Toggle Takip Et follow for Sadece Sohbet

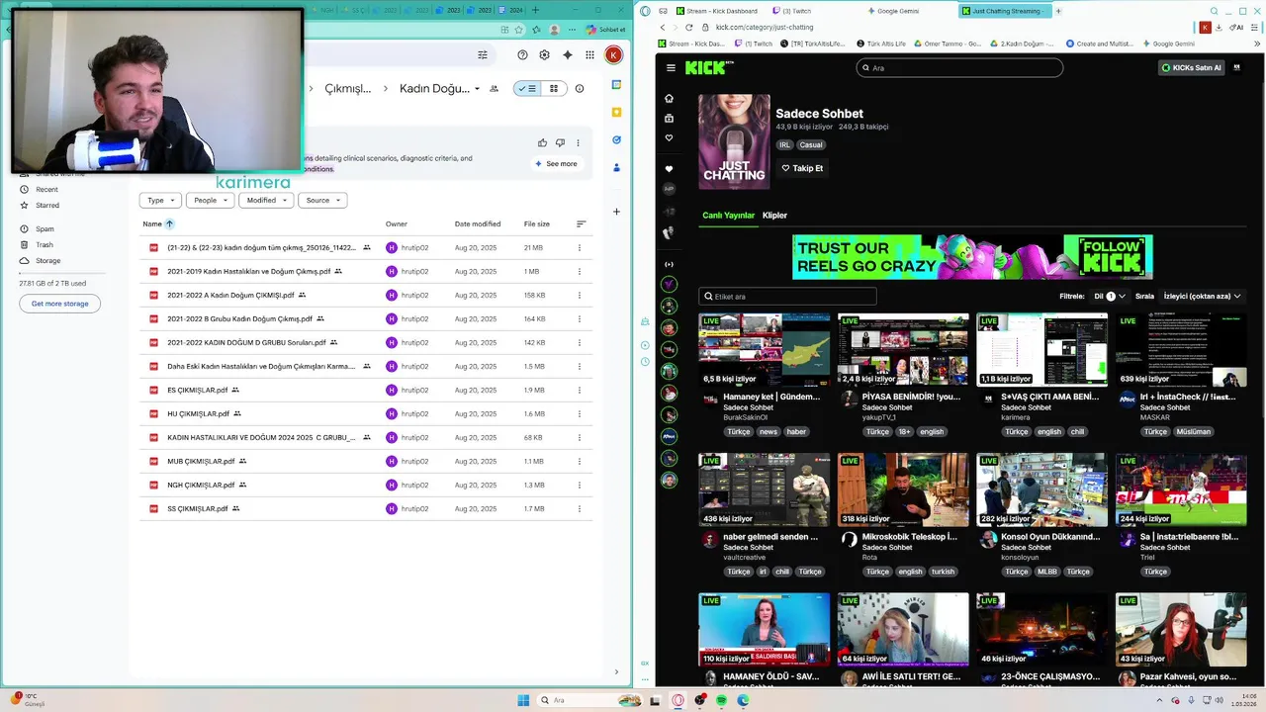(x=802, y=168)
